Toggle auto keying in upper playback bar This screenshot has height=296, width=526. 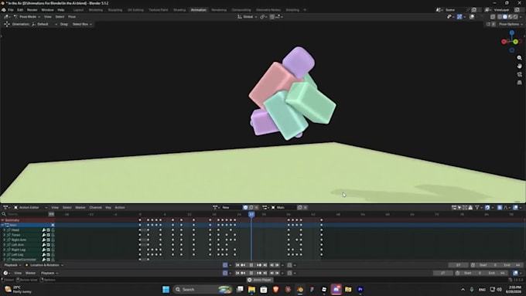point(225,265)
